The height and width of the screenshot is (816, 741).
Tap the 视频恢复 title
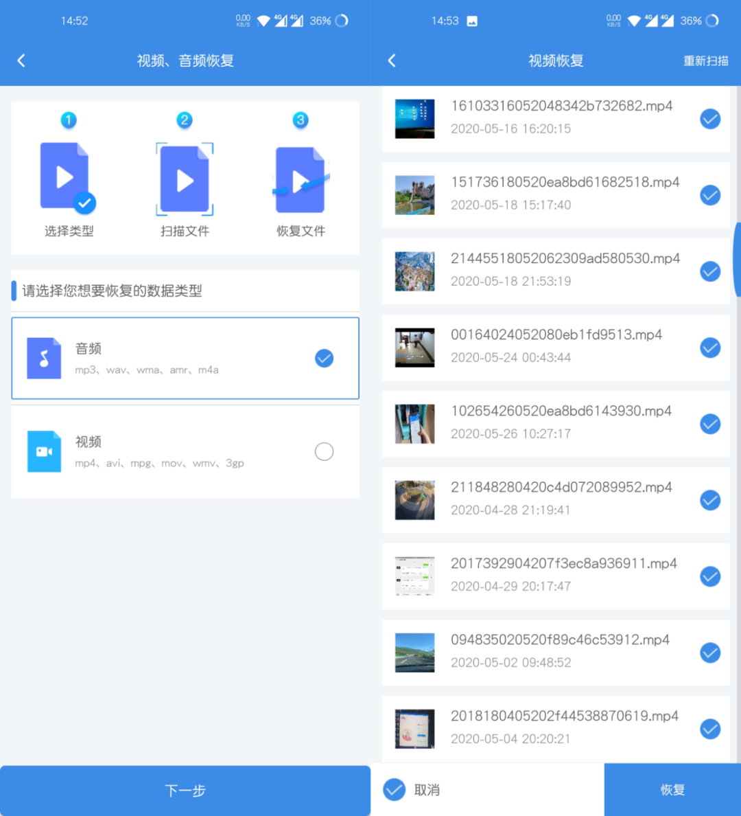coord(556,61)
